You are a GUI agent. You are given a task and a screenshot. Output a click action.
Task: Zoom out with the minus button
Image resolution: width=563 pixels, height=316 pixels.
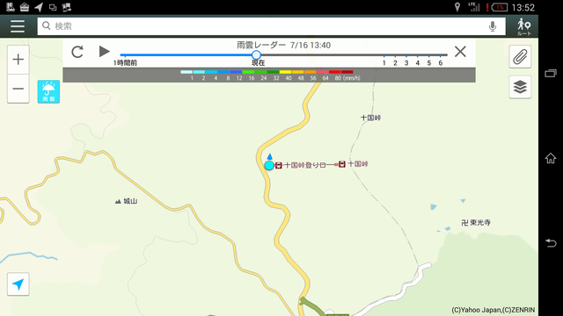pyautogui.click(x=18, y=89)
